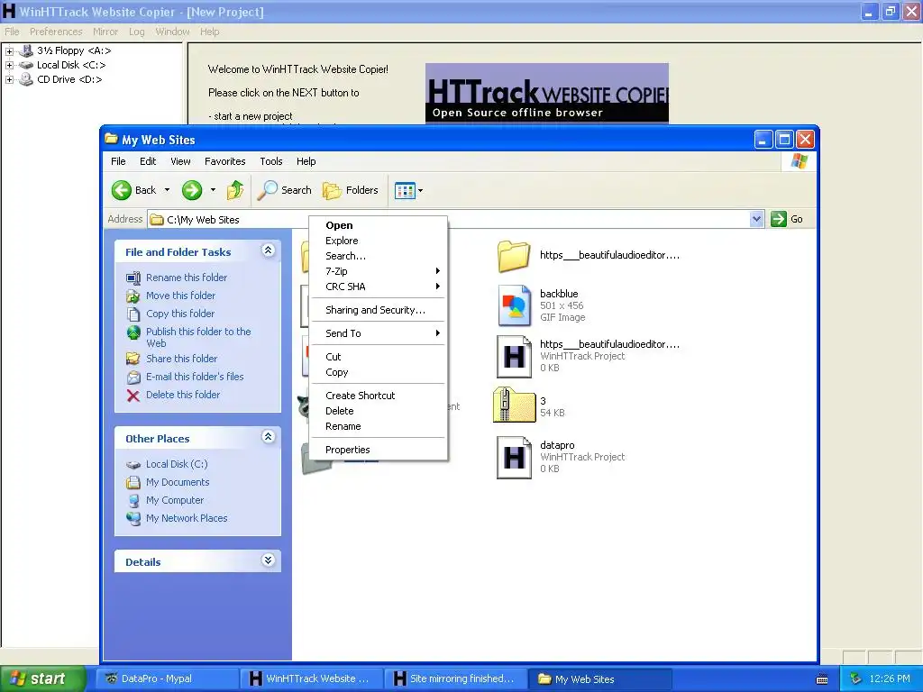Collapse the Other Places panel
Viewport: 923px width, 692px height.
pyautogui.click(x=268, y=437)
